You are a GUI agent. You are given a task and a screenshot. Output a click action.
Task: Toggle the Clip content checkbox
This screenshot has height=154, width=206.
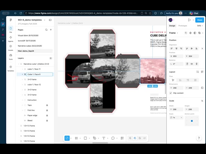pyautogui.click(x=171, y=93)
